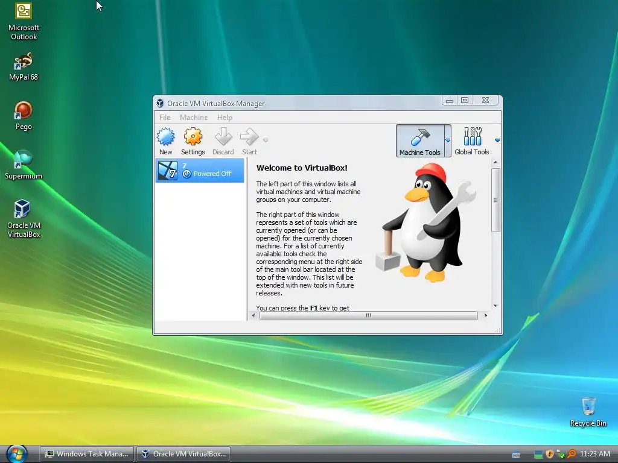Screen dimensions: 618x463
Task: Open the Global Tools dropdown arrow
Action: 497,140
